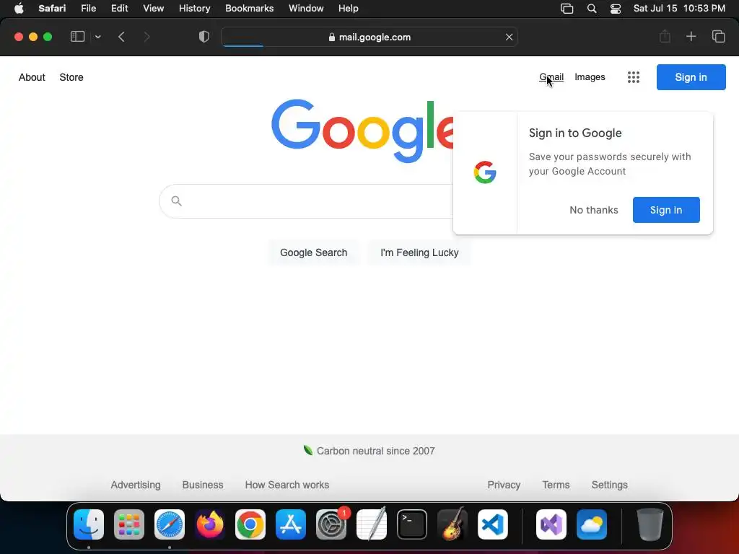Viewport: 739px width, 554px height.
Task: Open the Safari sidebar panel
Action: 77,37
